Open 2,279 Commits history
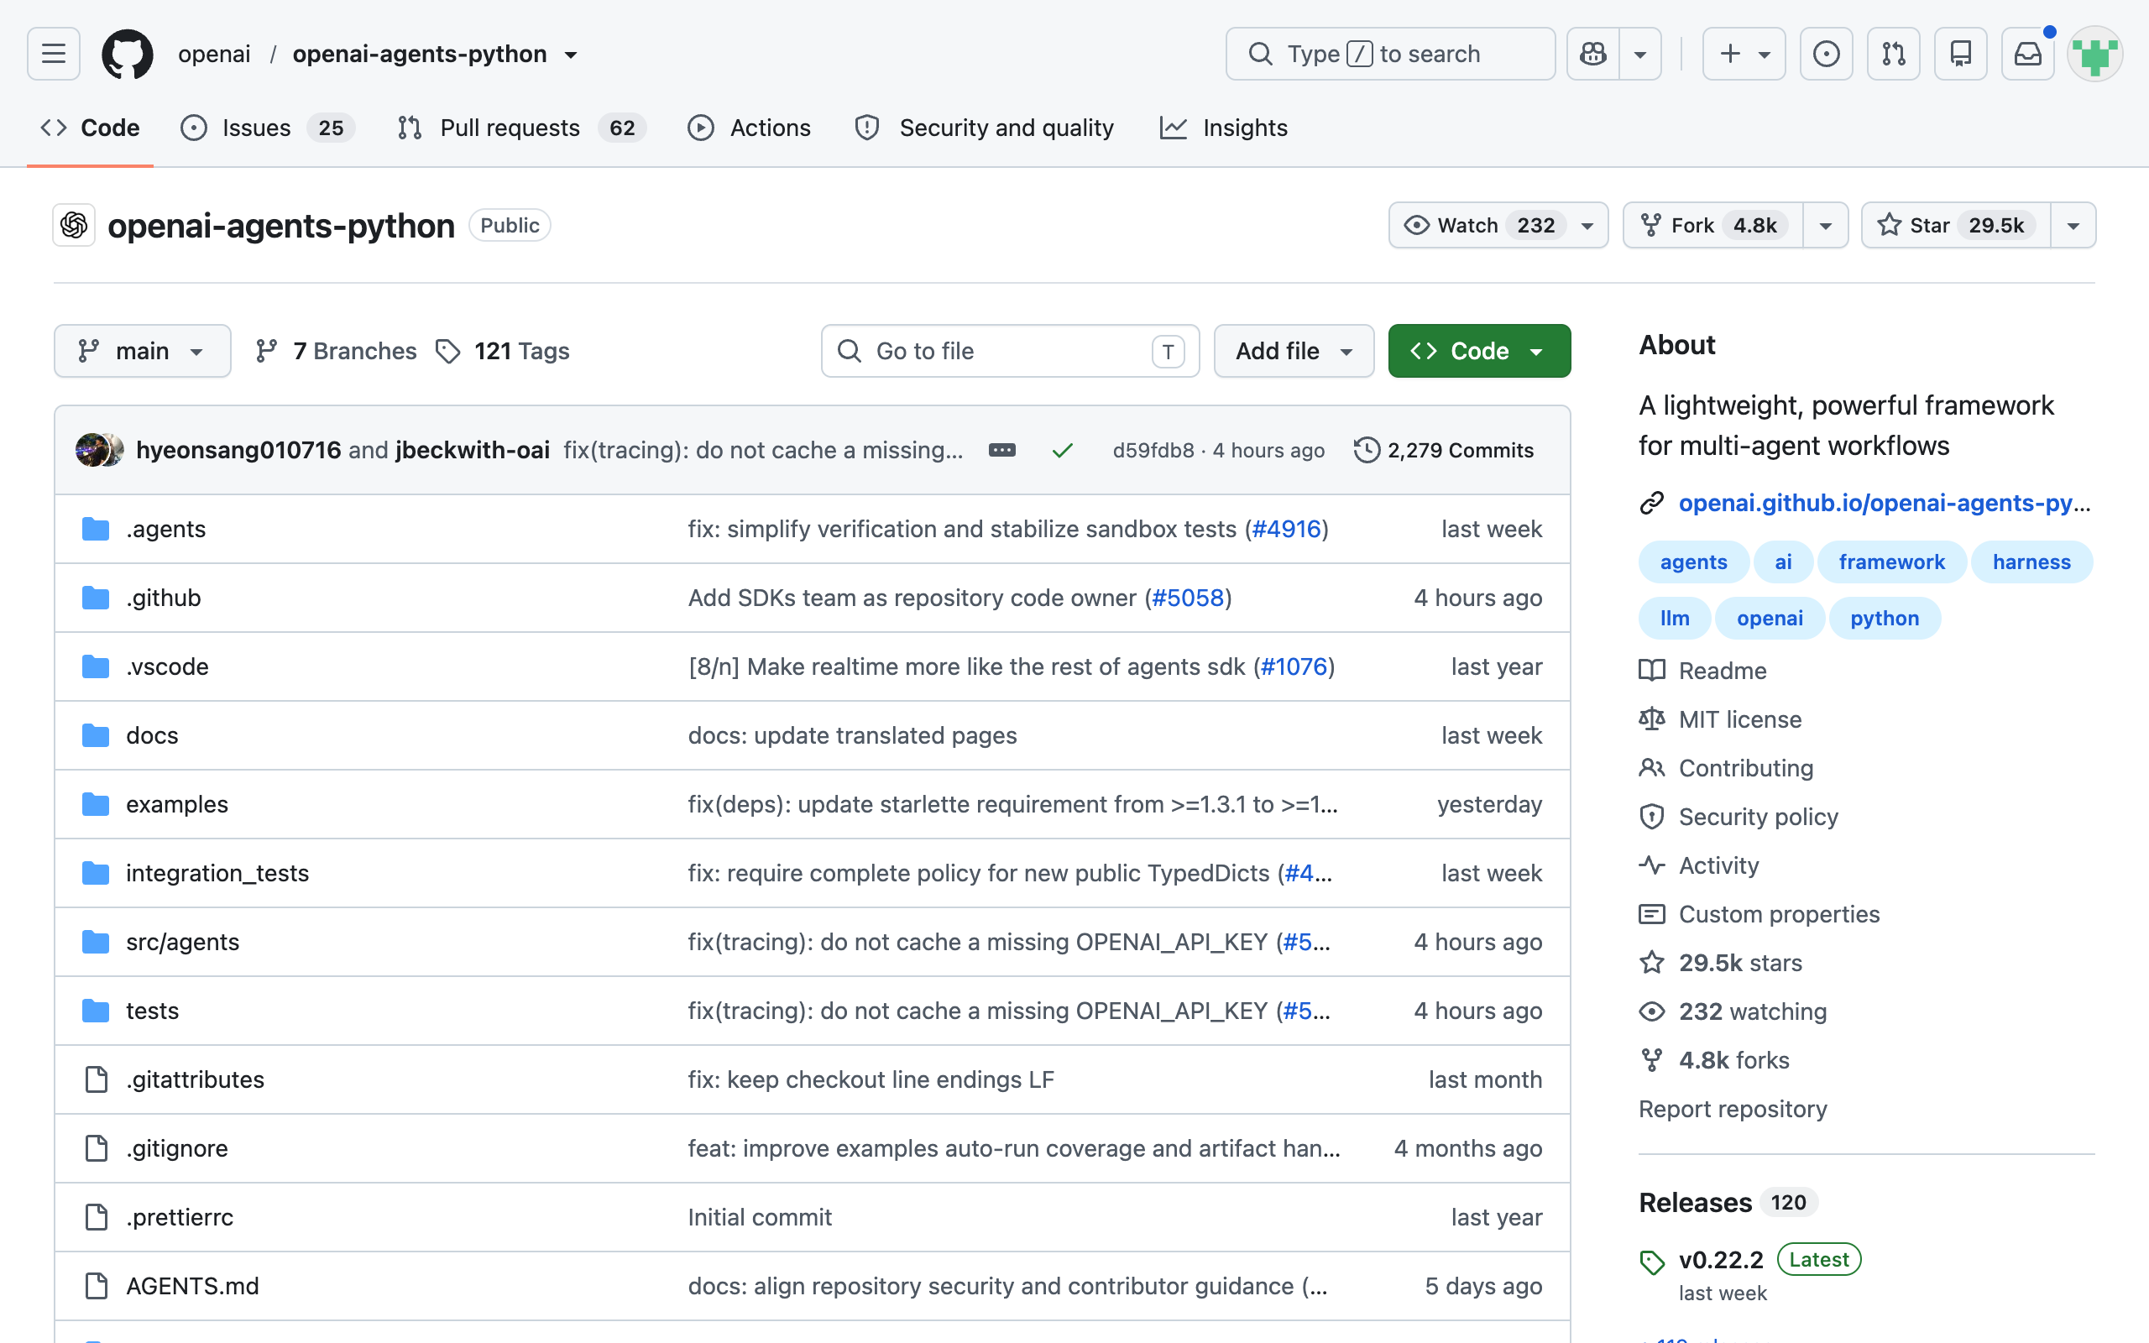Image resolution: width=2149 pixels, height=1343 pixels. click(1444, 451)
